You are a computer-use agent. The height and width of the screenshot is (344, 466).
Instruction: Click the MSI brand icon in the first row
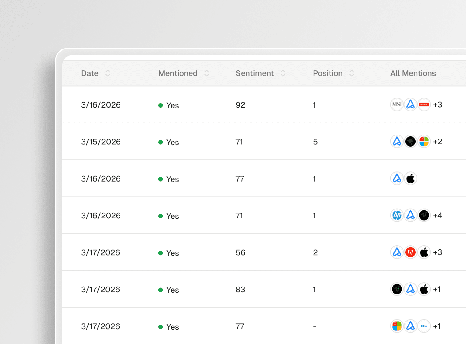pyautogui.click(x=397, y=104)
